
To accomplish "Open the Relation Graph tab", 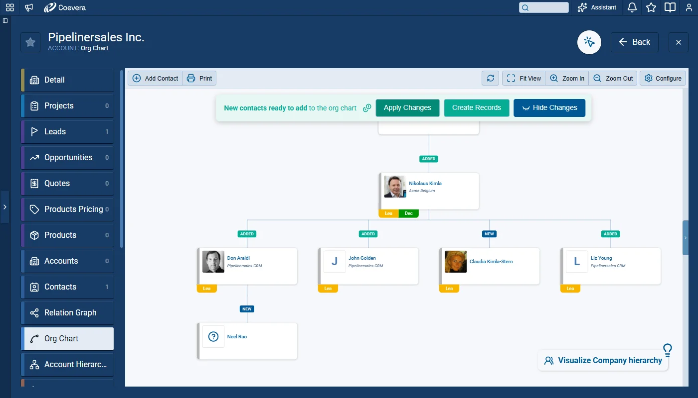I will (x=67, y=313).
